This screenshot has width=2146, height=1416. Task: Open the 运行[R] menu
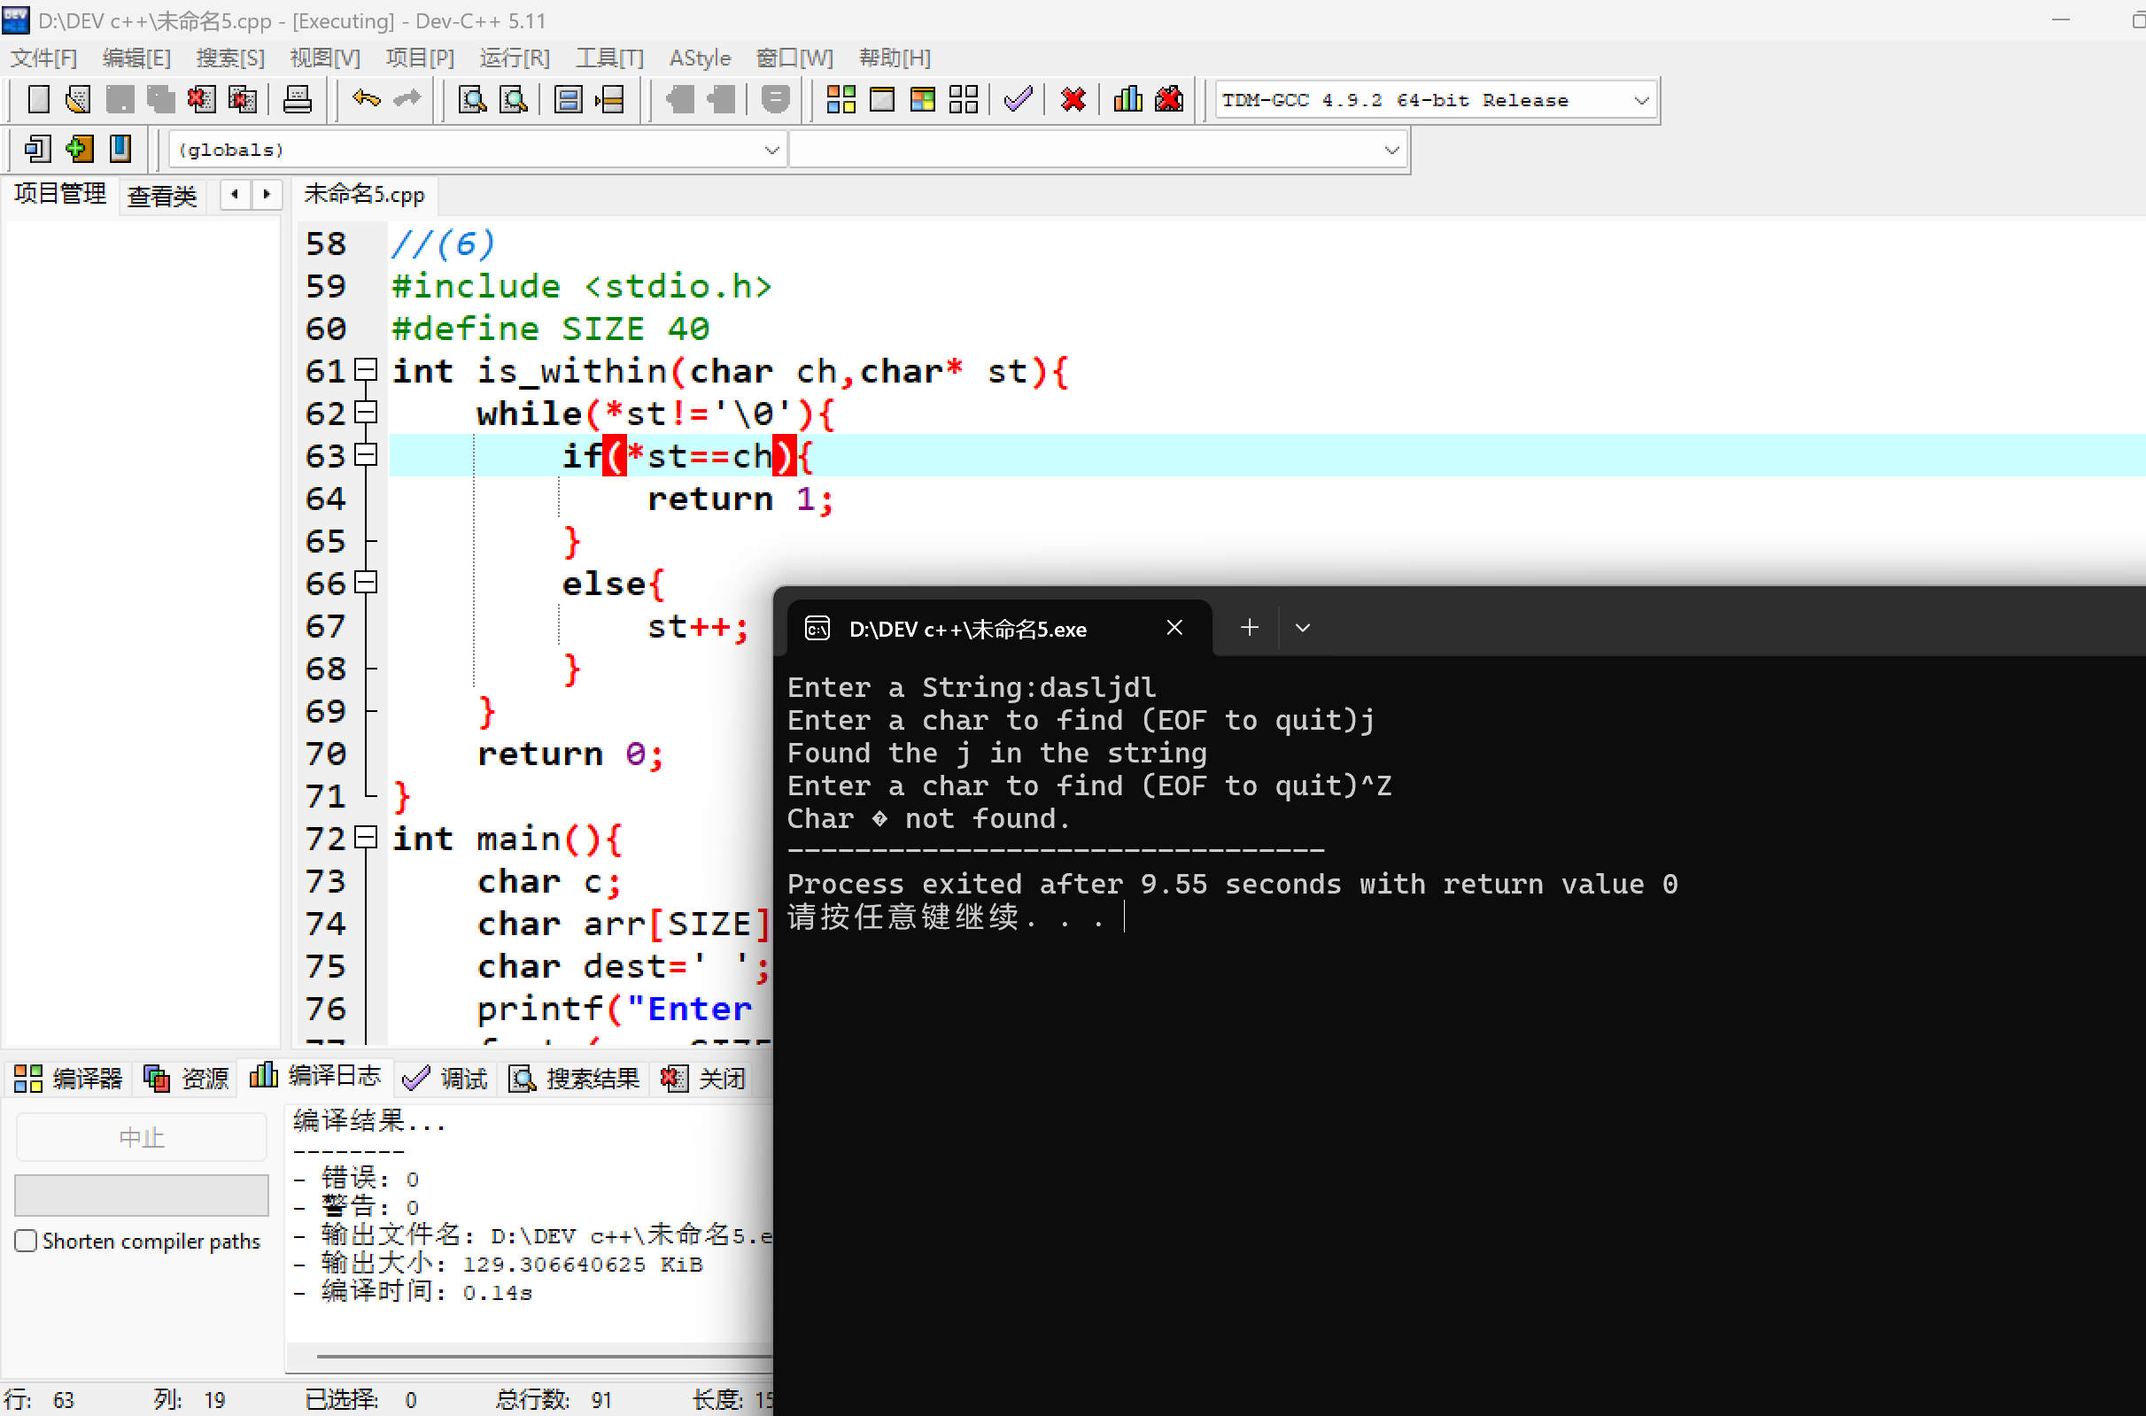pyautogui.click(x=514, y=58)
